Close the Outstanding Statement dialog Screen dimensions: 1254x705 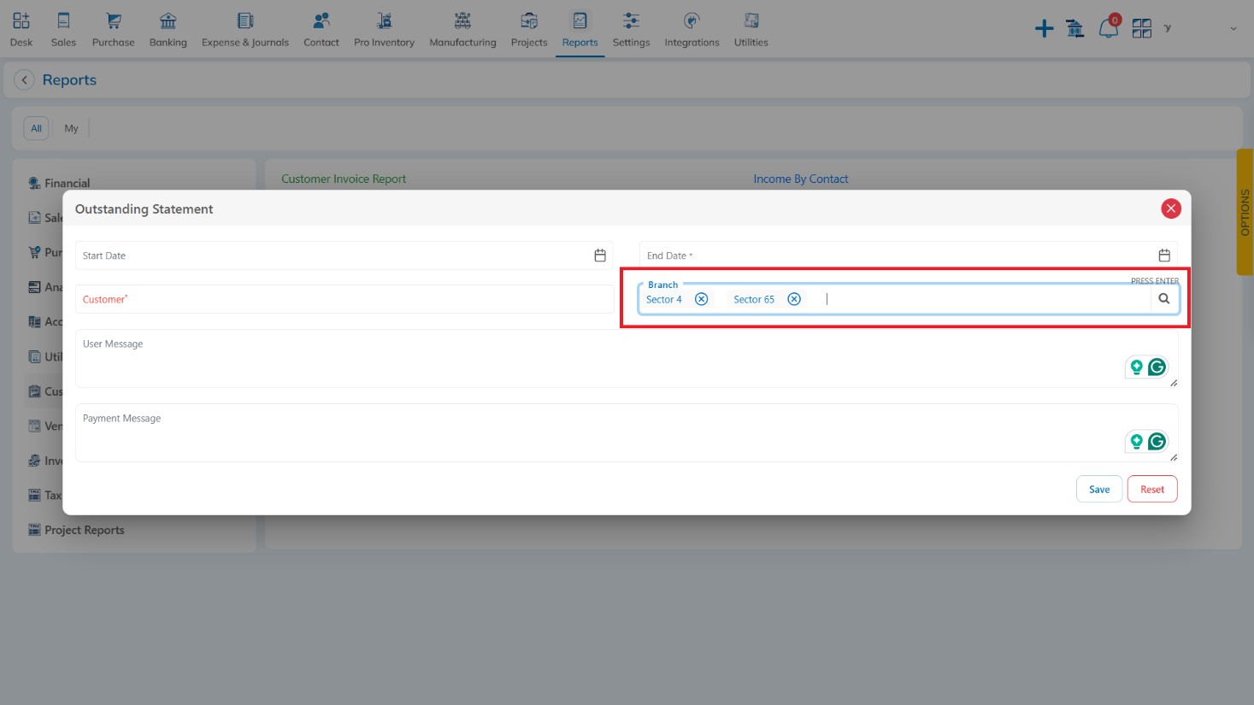(x=1170, y=209)
